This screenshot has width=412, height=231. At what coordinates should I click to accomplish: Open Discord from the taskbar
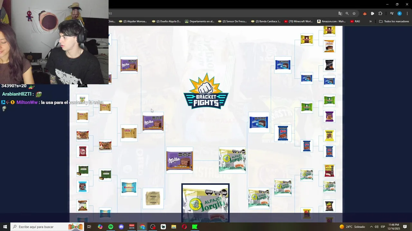coord(121,227)
